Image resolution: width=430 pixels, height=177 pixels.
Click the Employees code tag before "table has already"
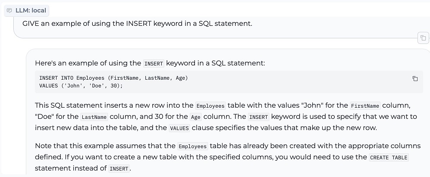coord(192,146)
